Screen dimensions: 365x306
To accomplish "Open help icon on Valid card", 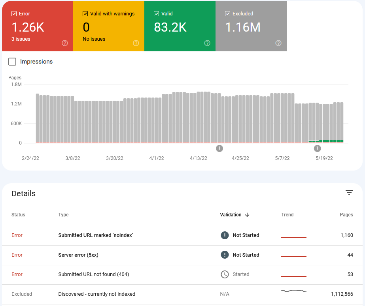I will (207, 43).
